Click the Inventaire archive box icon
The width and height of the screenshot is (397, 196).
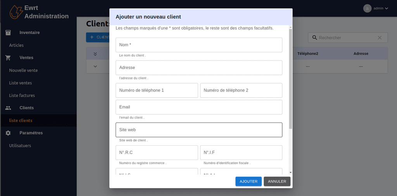pos(8,33)
